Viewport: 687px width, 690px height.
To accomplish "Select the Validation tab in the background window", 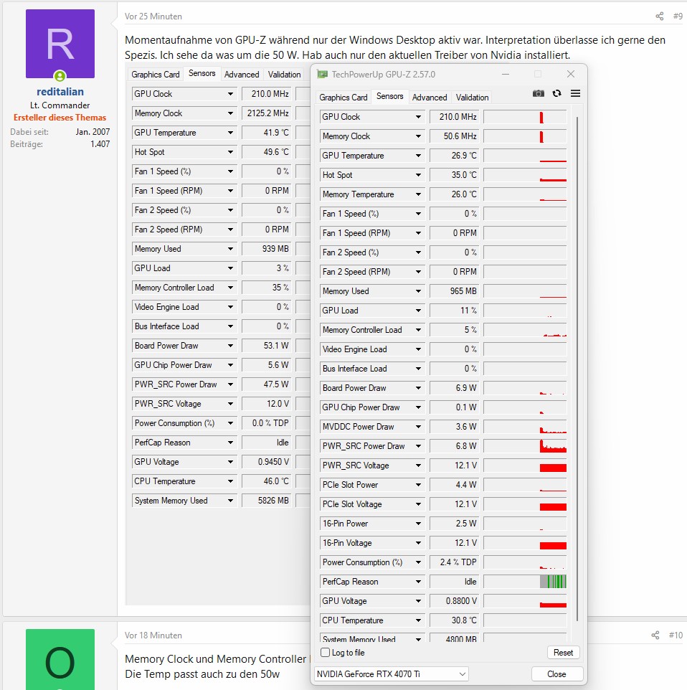I will (284, 75).
